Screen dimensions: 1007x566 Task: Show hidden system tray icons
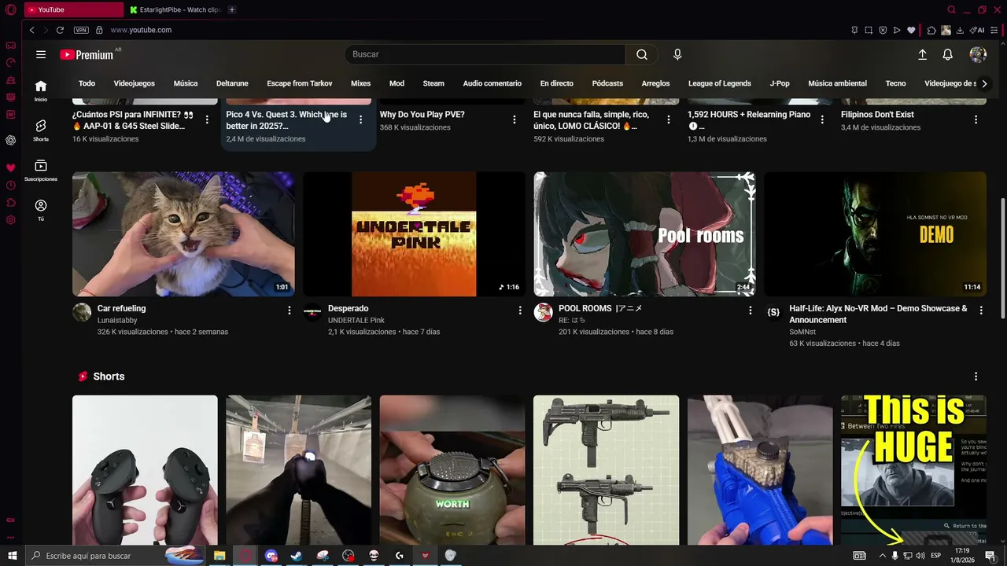pos(882,556)
